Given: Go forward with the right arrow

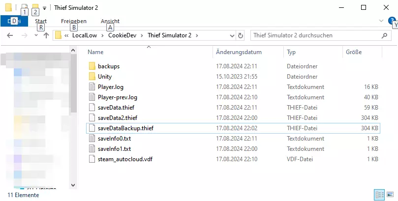Looking at the screenshot, I should tap(25, 35).
